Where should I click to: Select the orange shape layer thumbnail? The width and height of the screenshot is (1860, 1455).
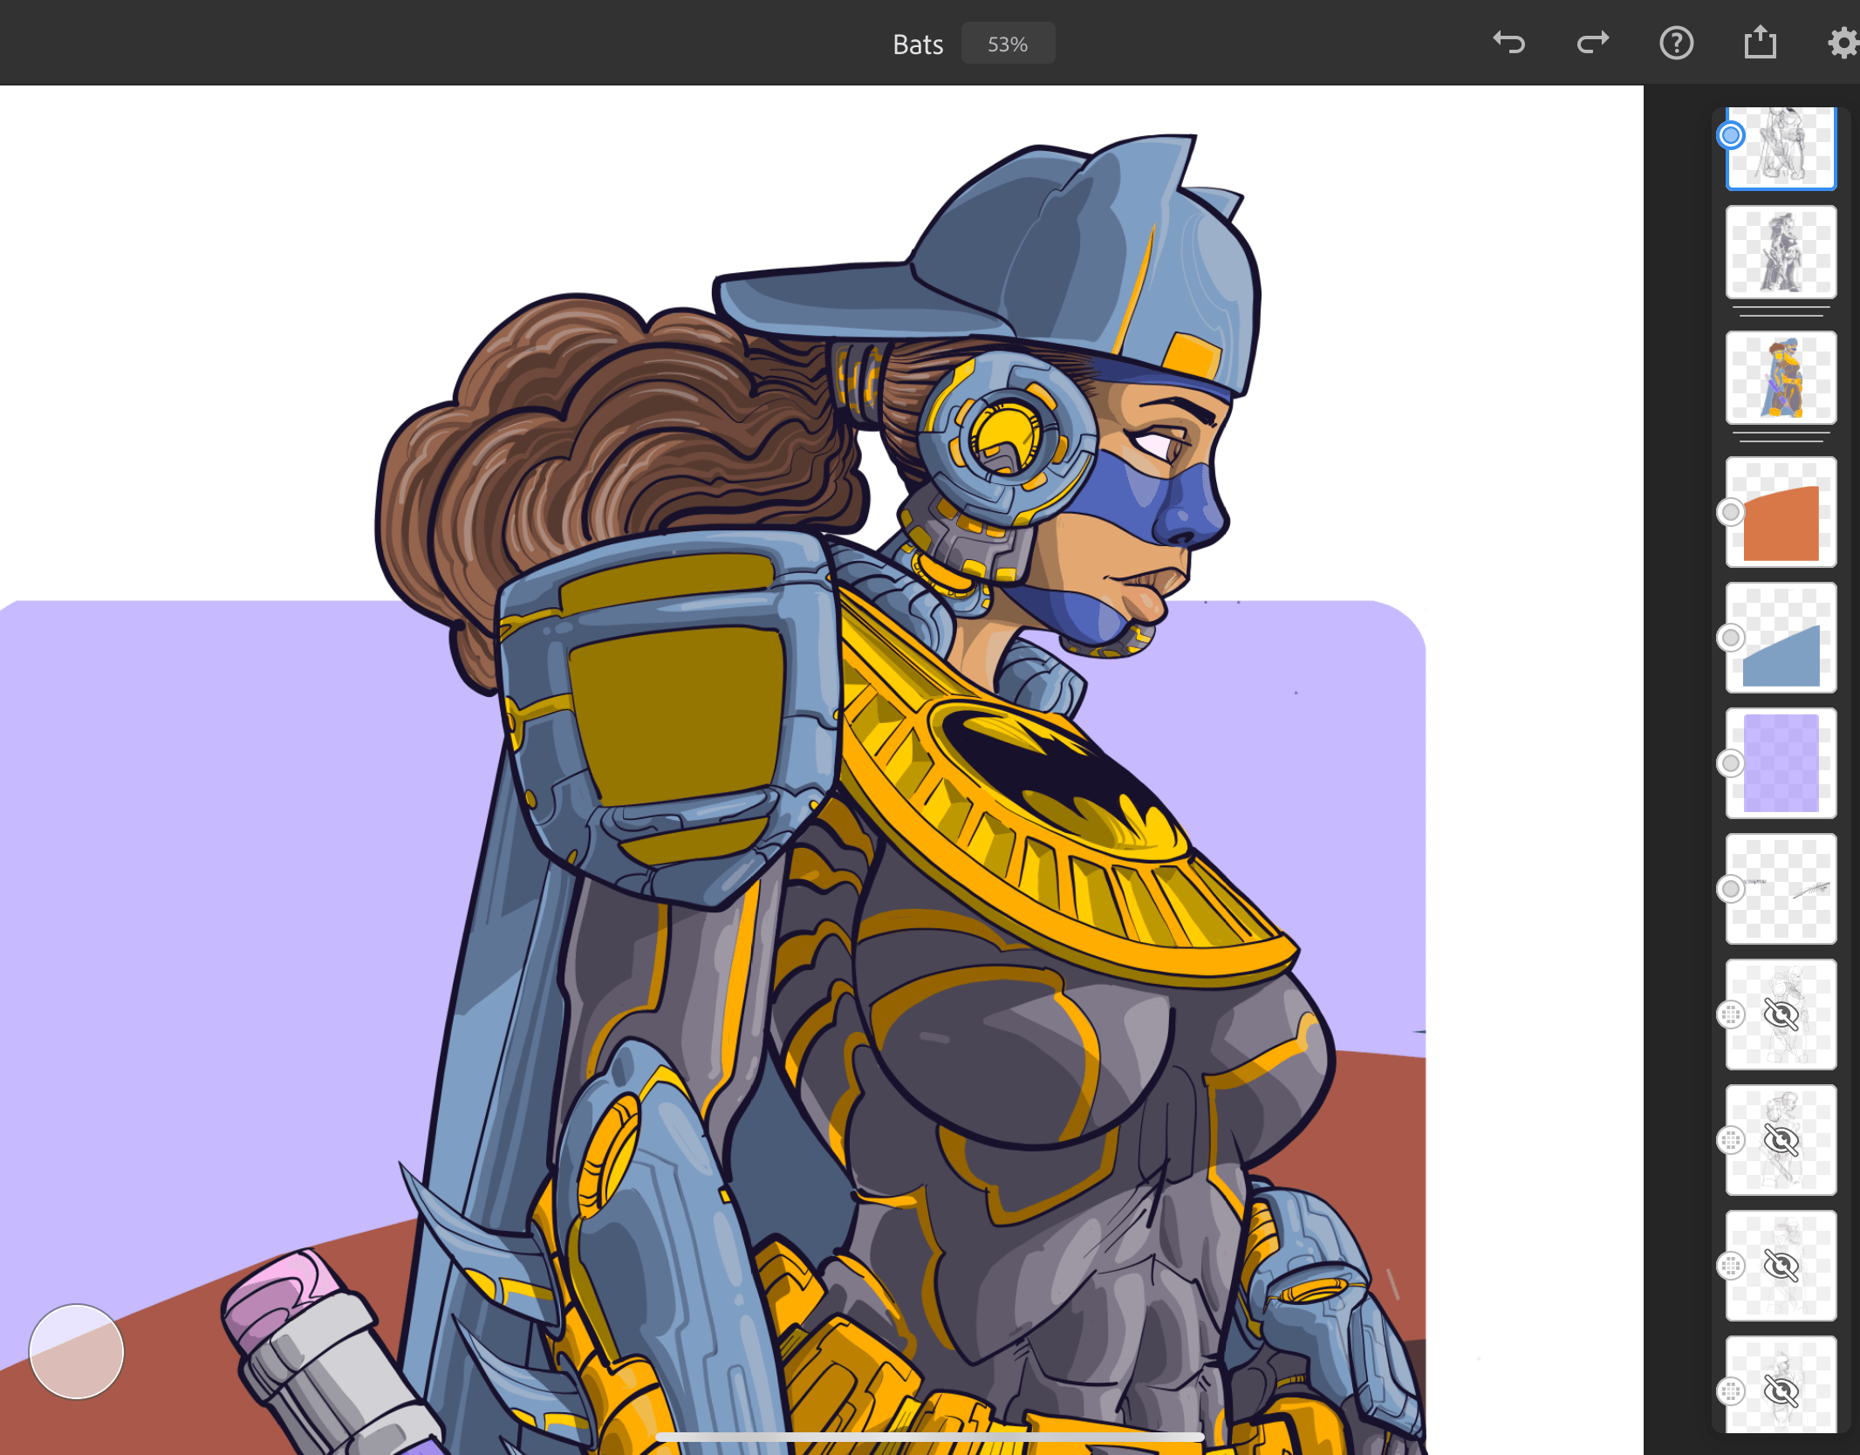(x=1781, y=512)
